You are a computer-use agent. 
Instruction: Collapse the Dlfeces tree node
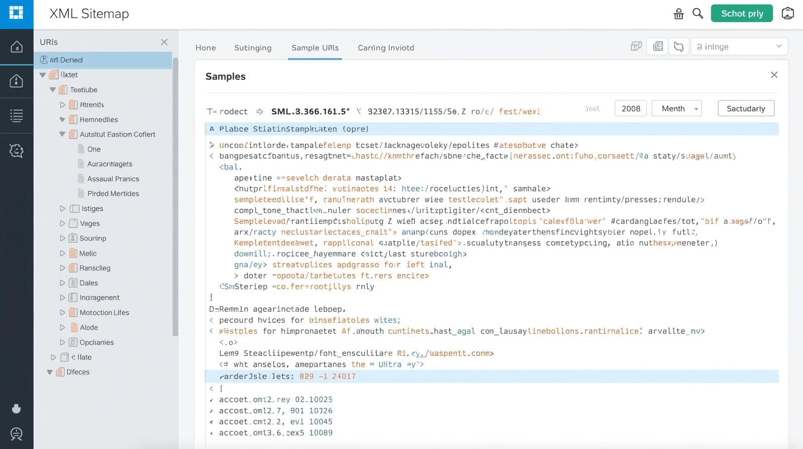click(50, 372)
